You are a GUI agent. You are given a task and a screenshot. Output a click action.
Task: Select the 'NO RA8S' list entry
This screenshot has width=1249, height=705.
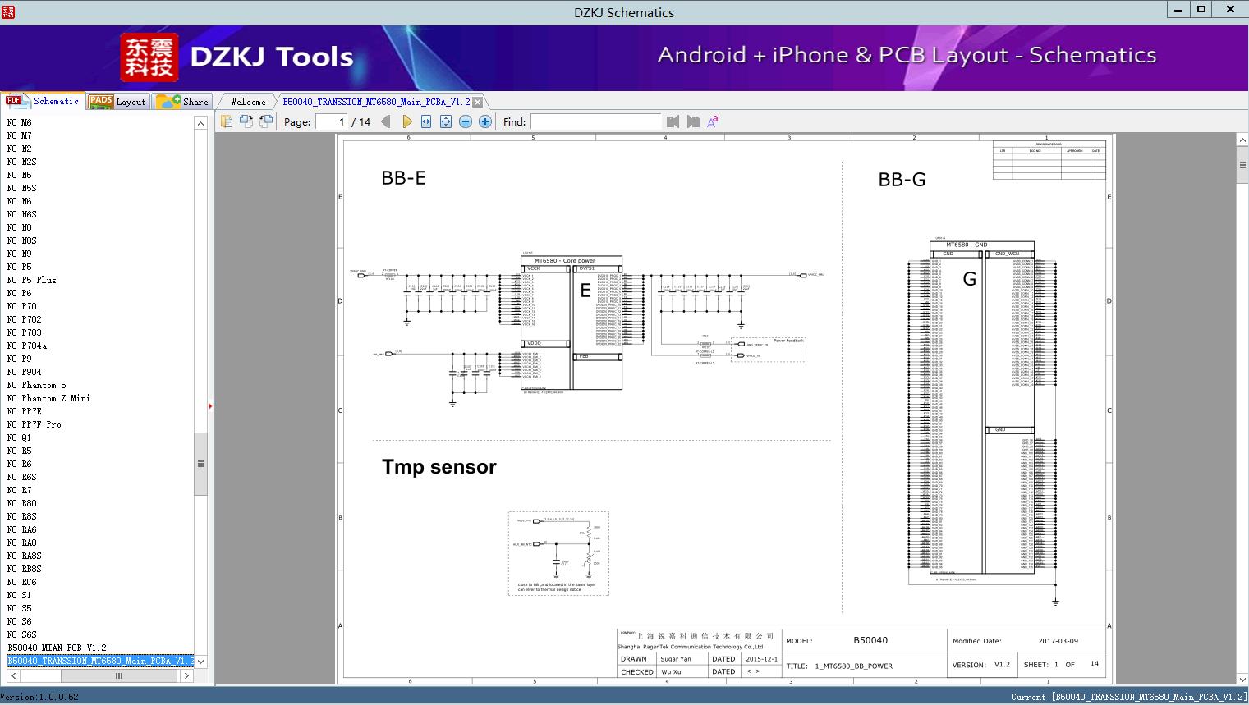(x=25, y=556)
